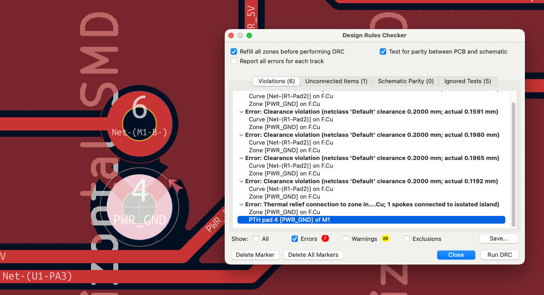The height and width of the screenshot is (295, 544).
Task: Open the Unconnected Items (1) tab
Action: point(336,81)
